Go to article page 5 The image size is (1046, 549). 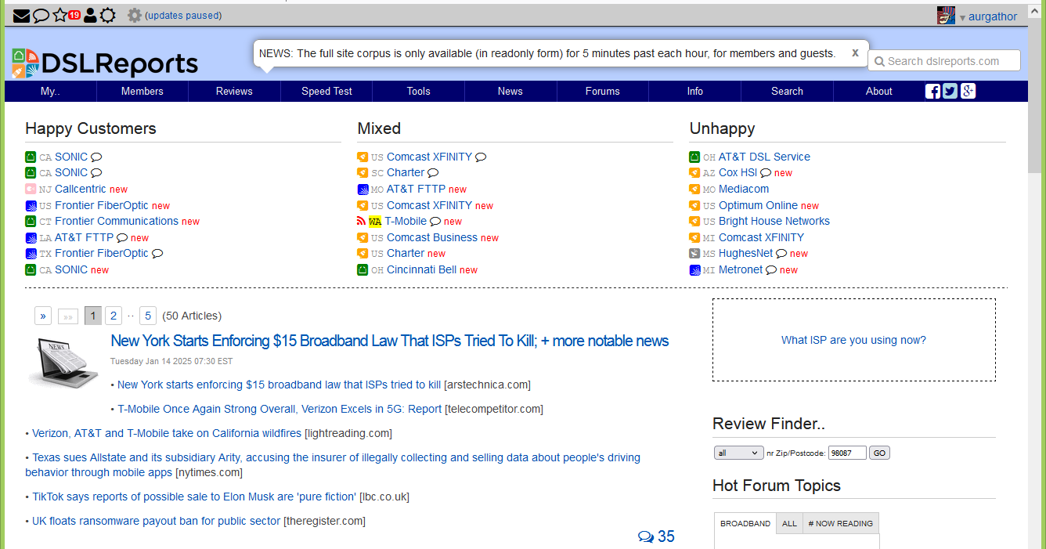pyautogui.click(x=148, y=316)
